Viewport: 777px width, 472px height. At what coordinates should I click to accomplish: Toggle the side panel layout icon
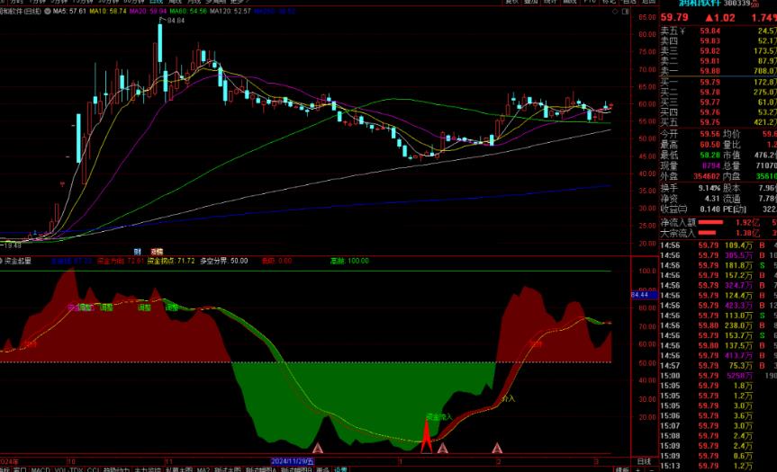pos(626,11)
